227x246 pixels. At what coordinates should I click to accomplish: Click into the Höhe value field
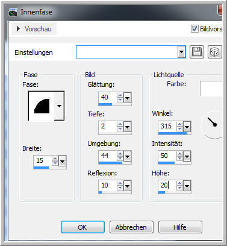point(167,185)
